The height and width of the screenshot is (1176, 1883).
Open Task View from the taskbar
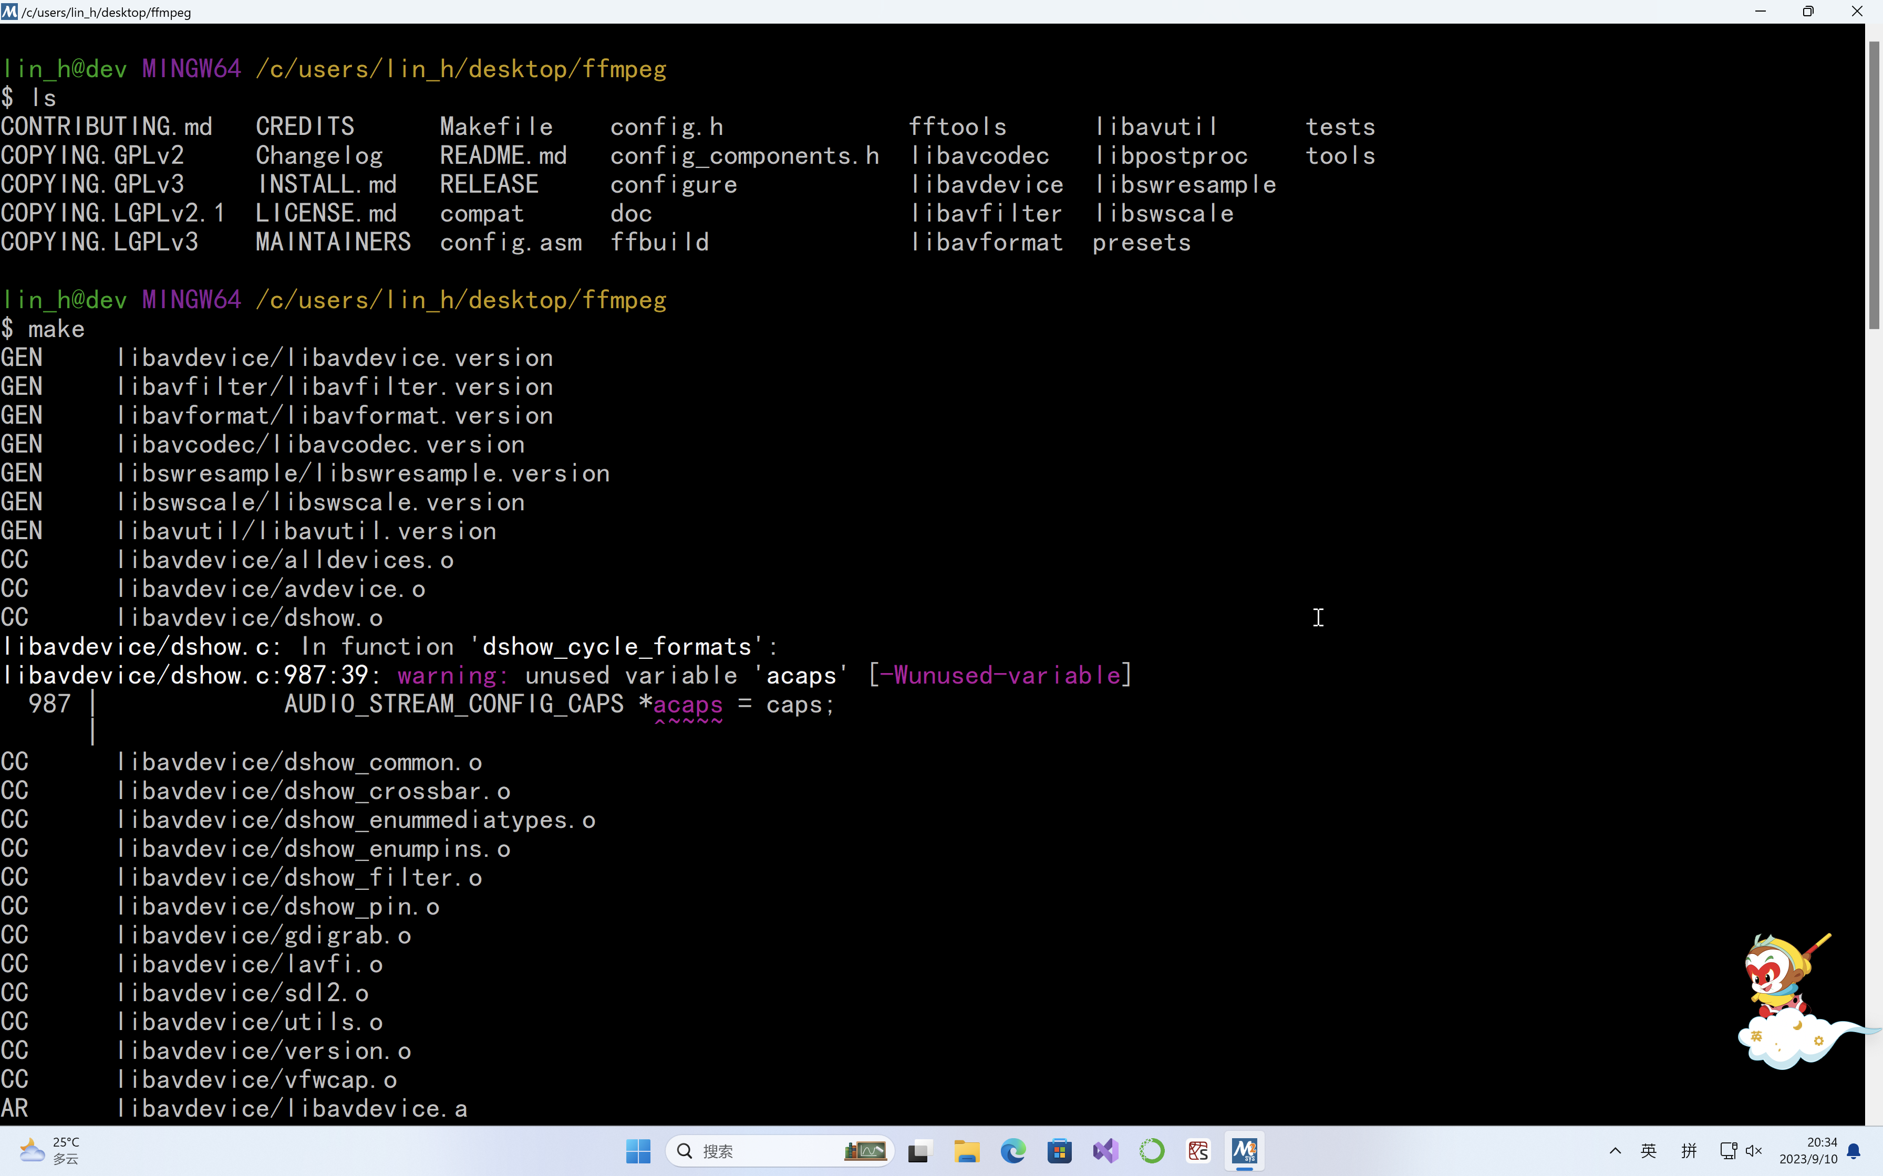(x=920, y=1150)
